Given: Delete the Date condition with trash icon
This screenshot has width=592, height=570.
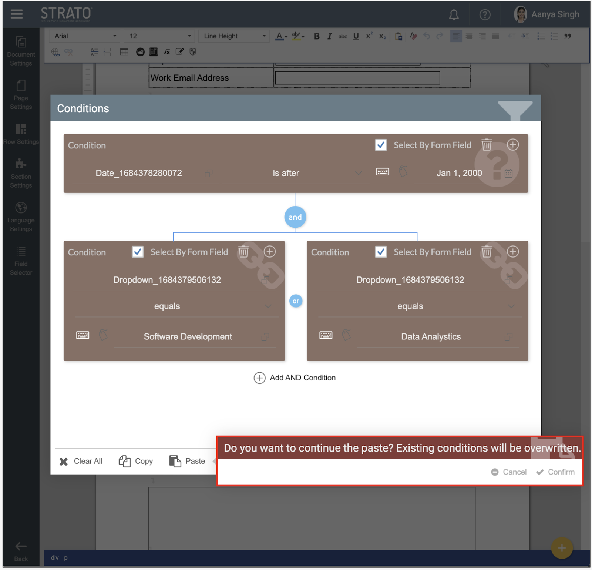Looking at the screenshot, I should point(487,145).
